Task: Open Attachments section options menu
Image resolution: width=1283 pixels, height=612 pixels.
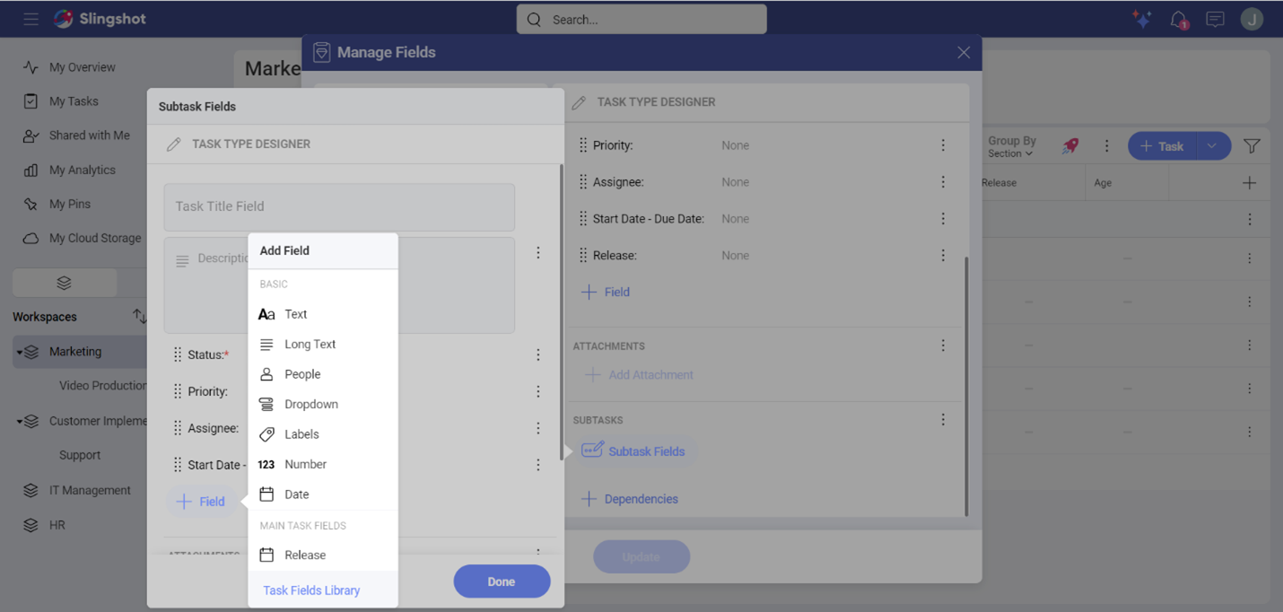Action: pyautogui.click(x=943, y=345)
